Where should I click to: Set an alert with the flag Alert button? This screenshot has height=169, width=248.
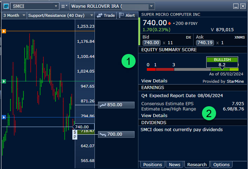coord(127,15)
